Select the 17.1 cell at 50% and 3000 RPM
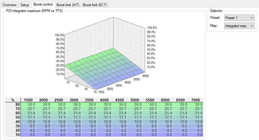Screen dimensions: 259x140 pyautogui.click(x=74, y=117)
